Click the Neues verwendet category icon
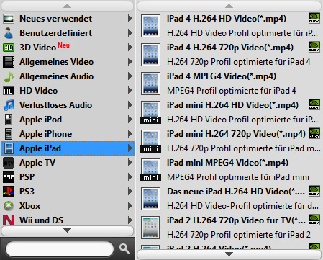The image size is (323, 260). click(x=9, y=19)
